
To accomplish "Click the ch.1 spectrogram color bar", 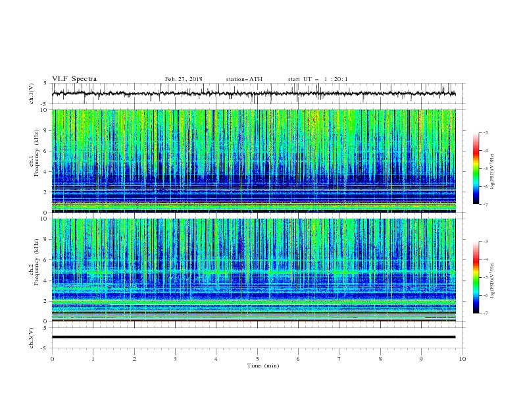I will pyautogui.click(x=476, y=169).
